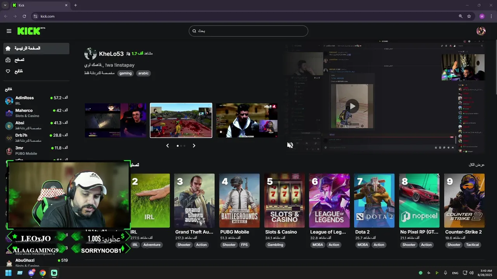
Task: Click the Dota 2 category title text
Action: pyautogui.click(x=362, y=232)
